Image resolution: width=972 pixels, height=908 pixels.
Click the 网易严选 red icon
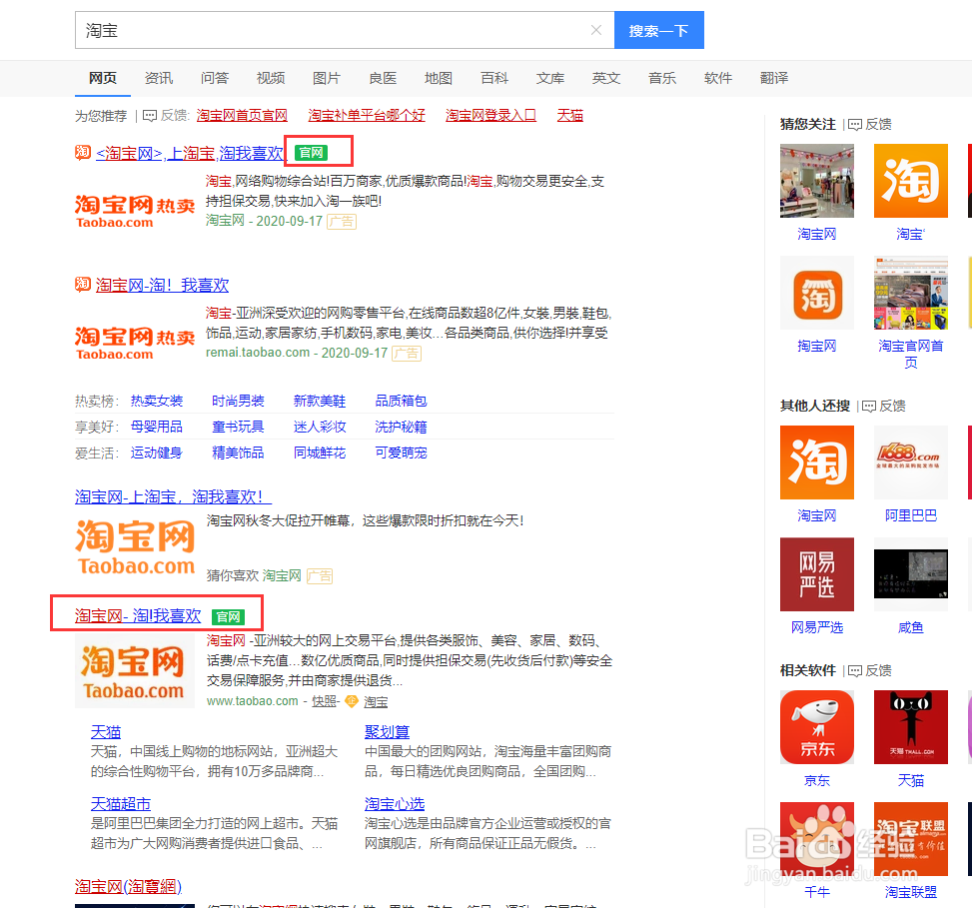pyautogui.click(x=817, y=574)
